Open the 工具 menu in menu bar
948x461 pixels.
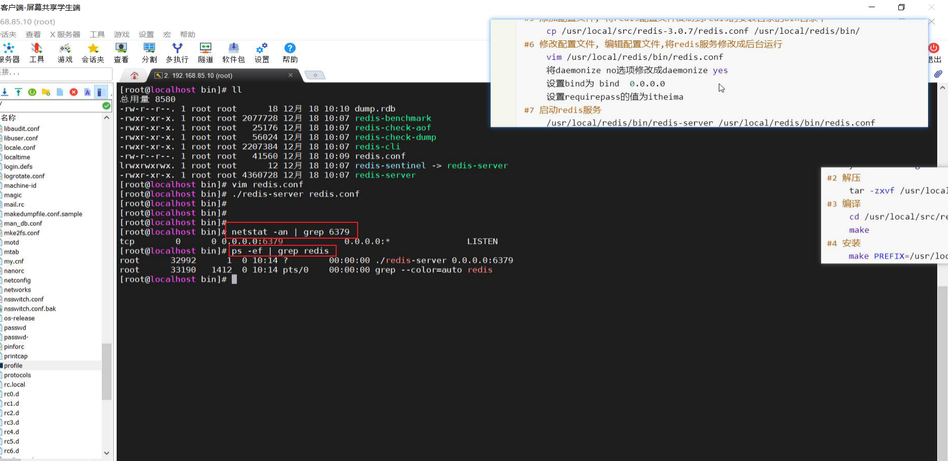97,34
